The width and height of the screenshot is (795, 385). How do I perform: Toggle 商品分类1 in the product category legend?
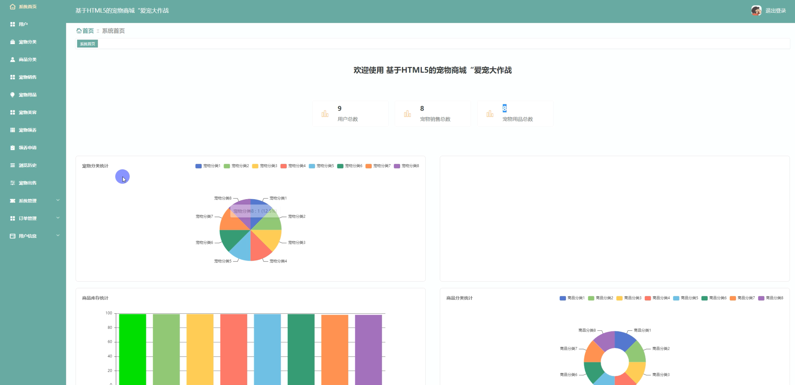tap(572, 298)
